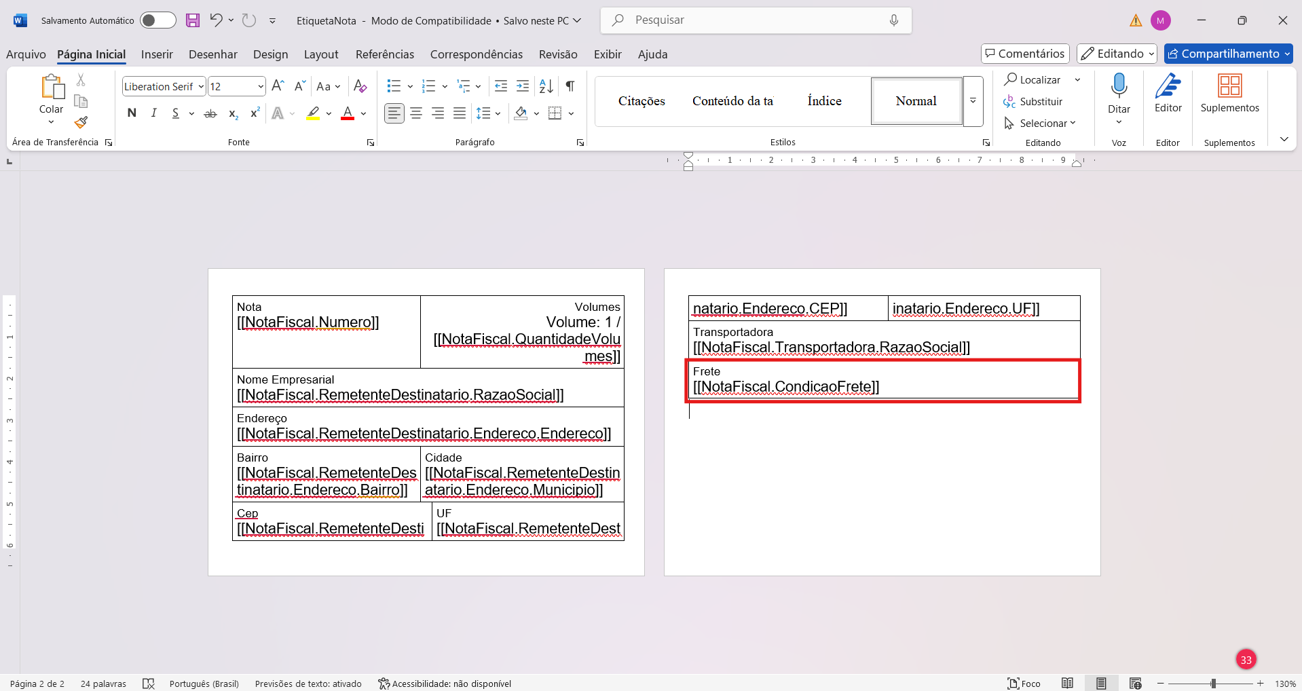The width and height of the screenshot is (1302, 691).
Task: Click the Format Painter brush icon
Action: [81, 122]
